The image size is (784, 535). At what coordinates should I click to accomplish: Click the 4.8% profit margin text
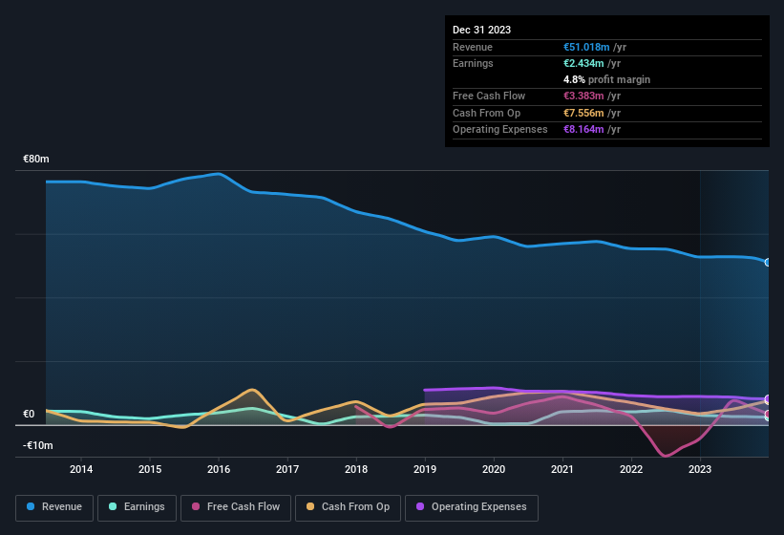[607, 79]
